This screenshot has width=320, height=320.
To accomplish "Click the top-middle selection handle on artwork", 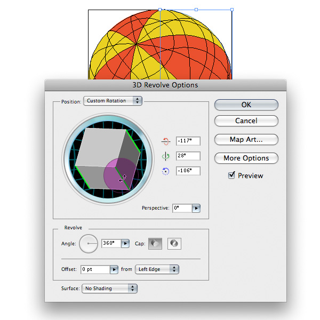I will 196,10.
